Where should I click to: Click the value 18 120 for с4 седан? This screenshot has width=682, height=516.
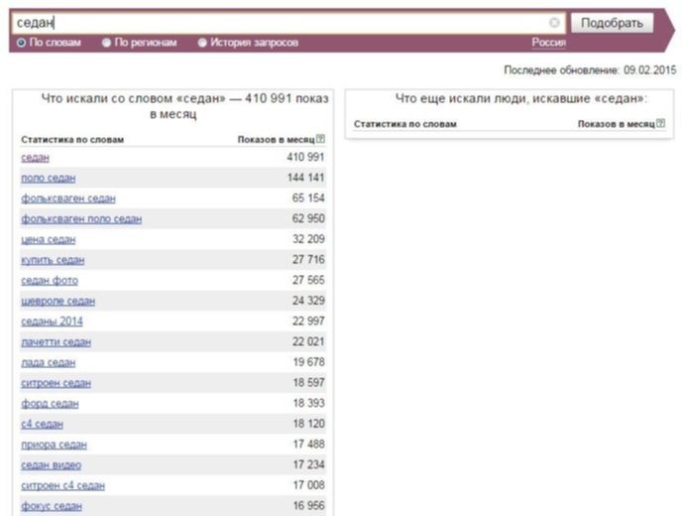point(309,424)
